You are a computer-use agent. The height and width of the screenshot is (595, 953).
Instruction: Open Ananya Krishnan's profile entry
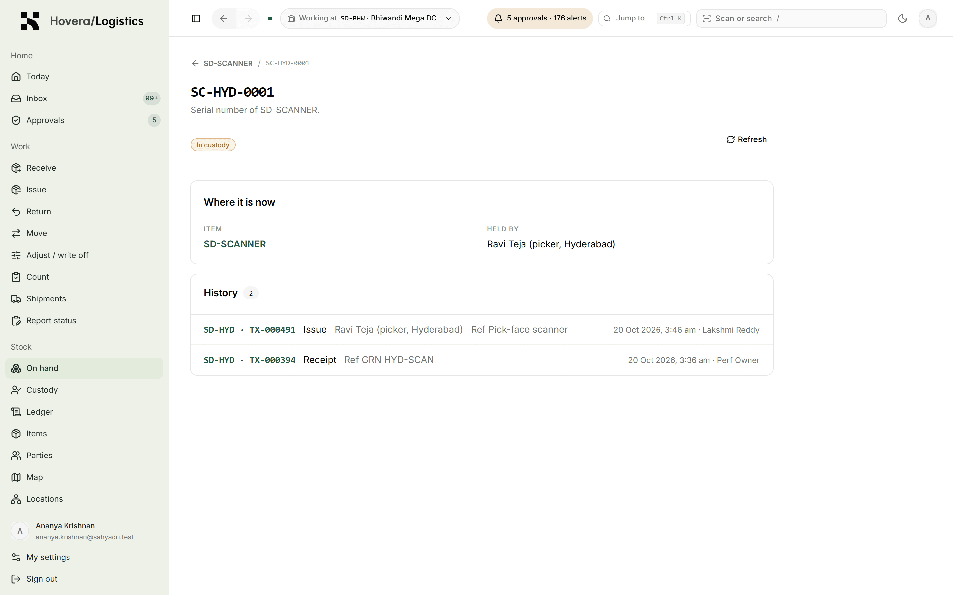click(84, 531)
